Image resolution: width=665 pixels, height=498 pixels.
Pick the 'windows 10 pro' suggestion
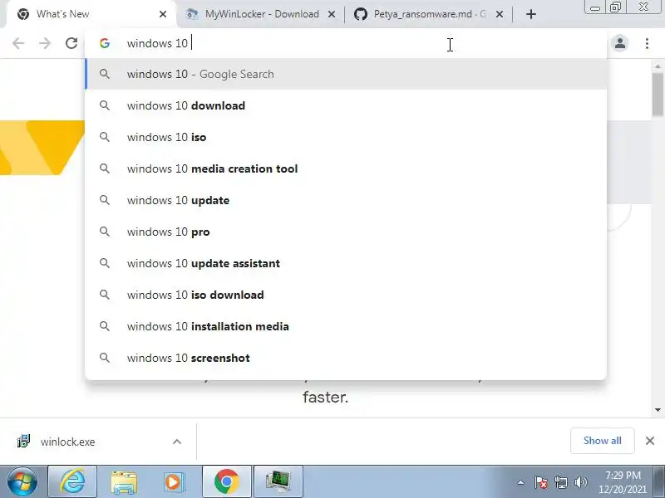coord(346,232)
